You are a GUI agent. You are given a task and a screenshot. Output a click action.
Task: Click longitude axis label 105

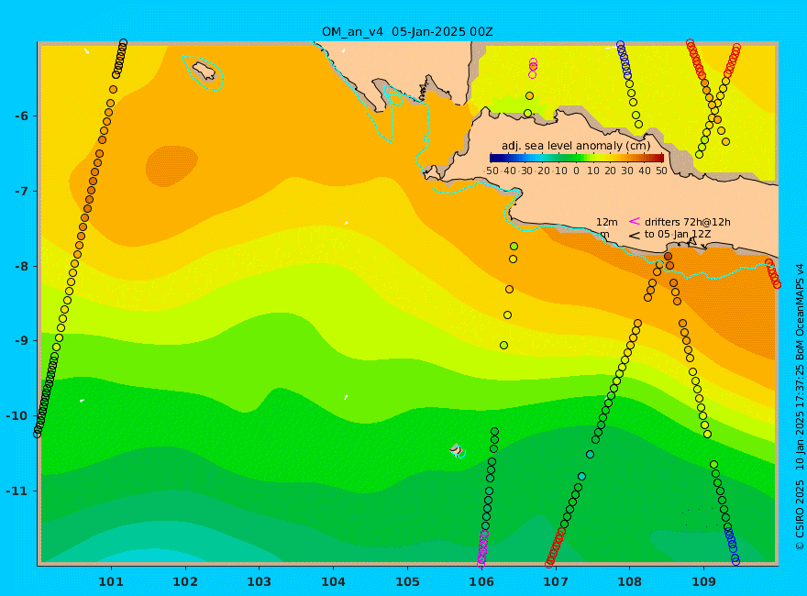(x=407, y=582)
